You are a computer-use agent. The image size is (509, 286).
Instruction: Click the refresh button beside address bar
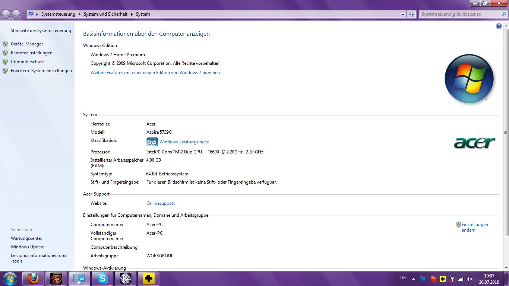click(411, 14)
